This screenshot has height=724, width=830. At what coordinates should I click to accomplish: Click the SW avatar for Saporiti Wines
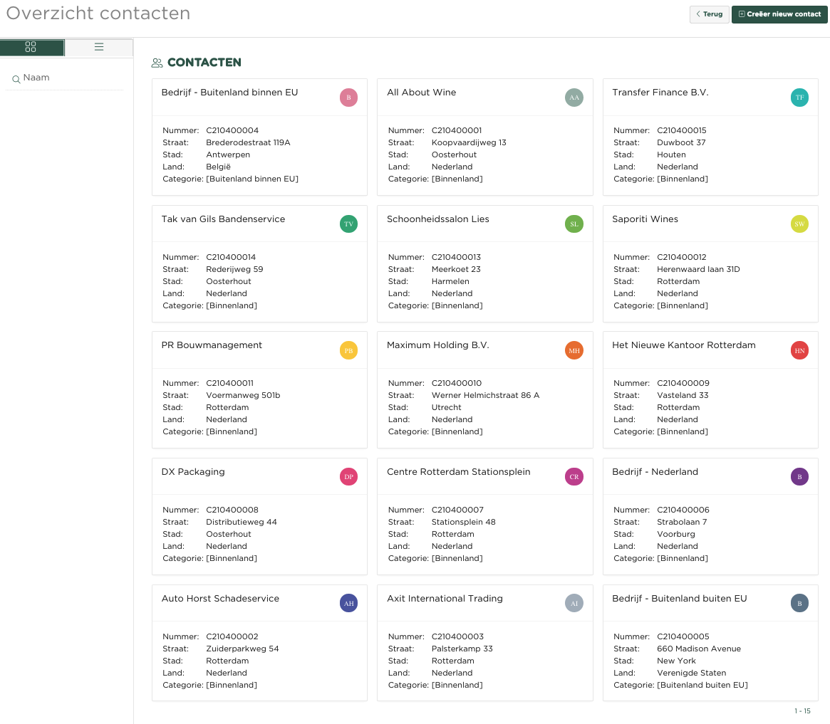tap(799, 224)
